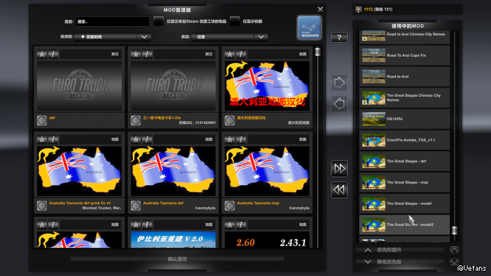
Task: Click the move-to-bottom priority icon beside 降低优先级
Action: click(x=454, y=262)
